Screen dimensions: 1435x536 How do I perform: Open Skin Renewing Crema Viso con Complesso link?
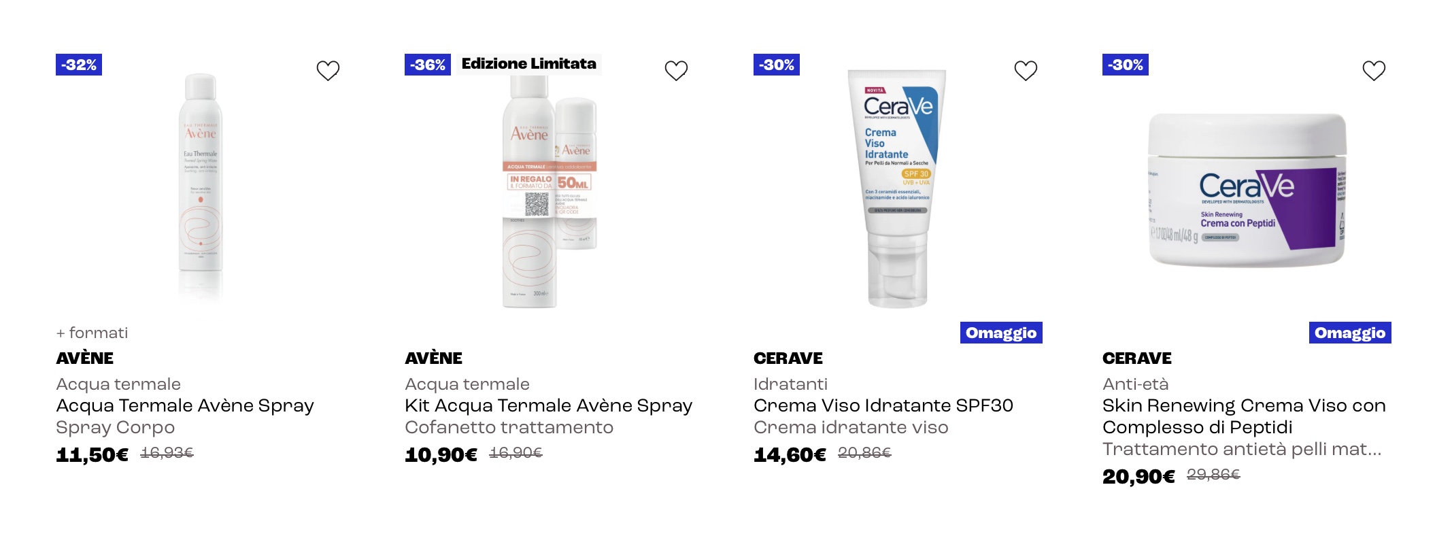(1244, 416)
